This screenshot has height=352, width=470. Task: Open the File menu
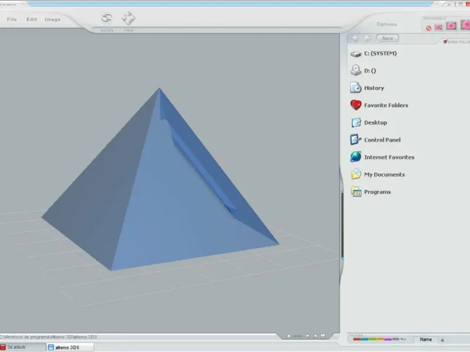point(12,19)
